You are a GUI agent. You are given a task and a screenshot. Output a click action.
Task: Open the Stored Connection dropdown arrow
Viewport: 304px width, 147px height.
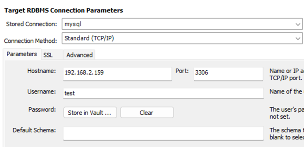pyautogui.click(x=298, y=24)
